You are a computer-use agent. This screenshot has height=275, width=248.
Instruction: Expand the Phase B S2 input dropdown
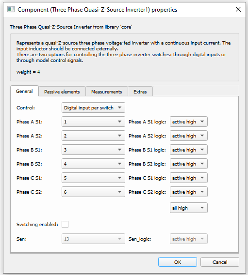point(93,164)
